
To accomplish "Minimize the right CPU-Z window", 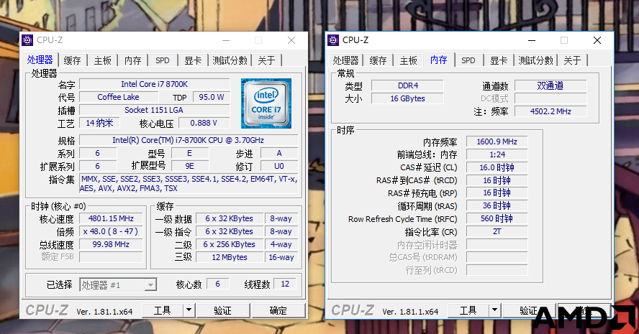I will point(532,40).
